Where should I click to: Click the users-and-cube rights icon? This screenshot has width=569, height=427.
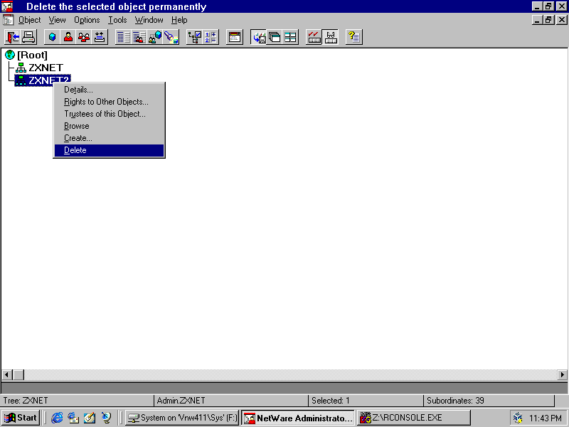[155, 37]
